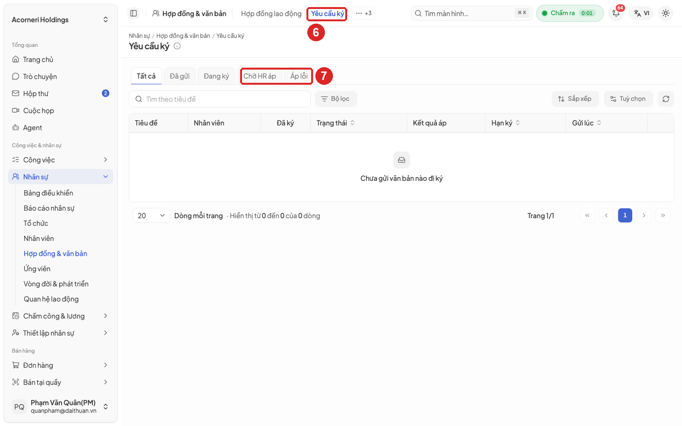
Task: Open Cuộc họp meetings
Action: (61, 111)
